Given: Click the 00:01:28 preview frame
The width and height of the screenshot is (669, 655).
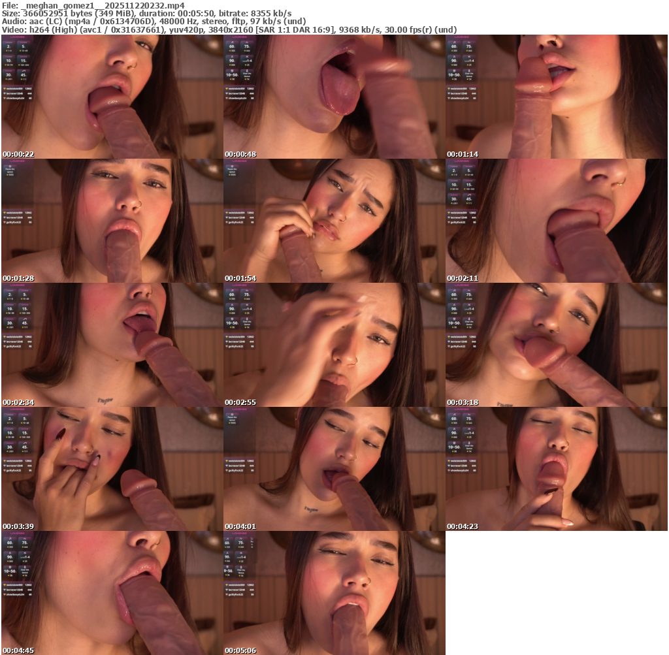Looking at the screenshot, I should pos(112,221).
